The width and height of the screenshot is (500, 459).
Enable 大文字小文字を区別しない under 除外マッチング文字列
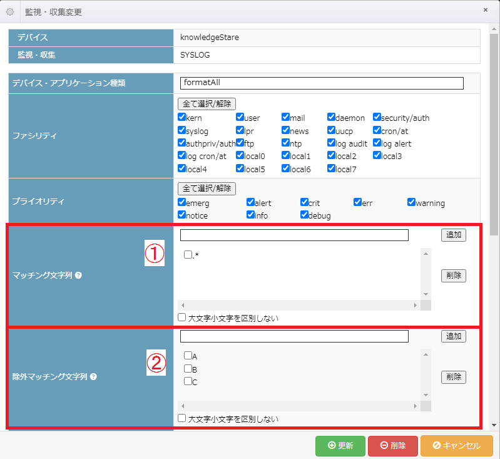(x=181, y=418)
